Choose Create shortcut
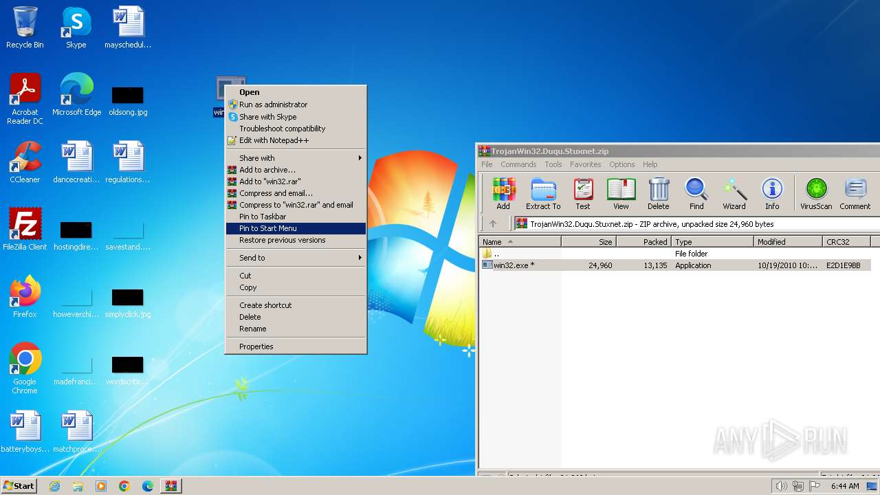The height and width of the screenshot is (495, 880). [296, 305]
